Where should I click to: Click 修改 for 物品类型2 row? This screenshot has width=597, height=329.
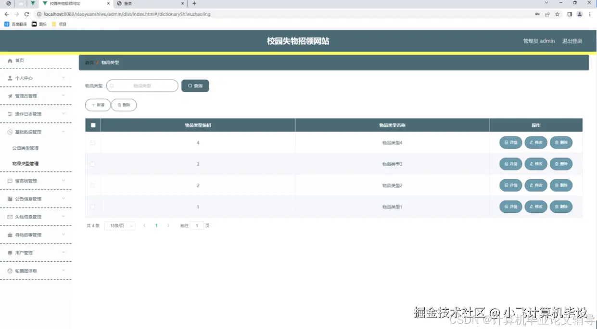(536, 185)
